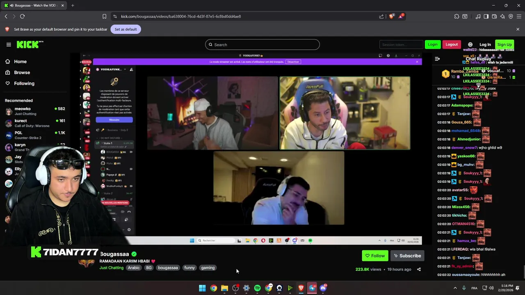
Task: Open the Brave media music-note control
Action: point(478,16)
